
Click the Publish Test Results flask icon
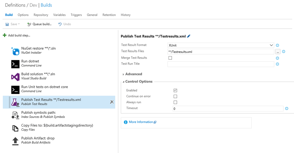click(16, 102)
